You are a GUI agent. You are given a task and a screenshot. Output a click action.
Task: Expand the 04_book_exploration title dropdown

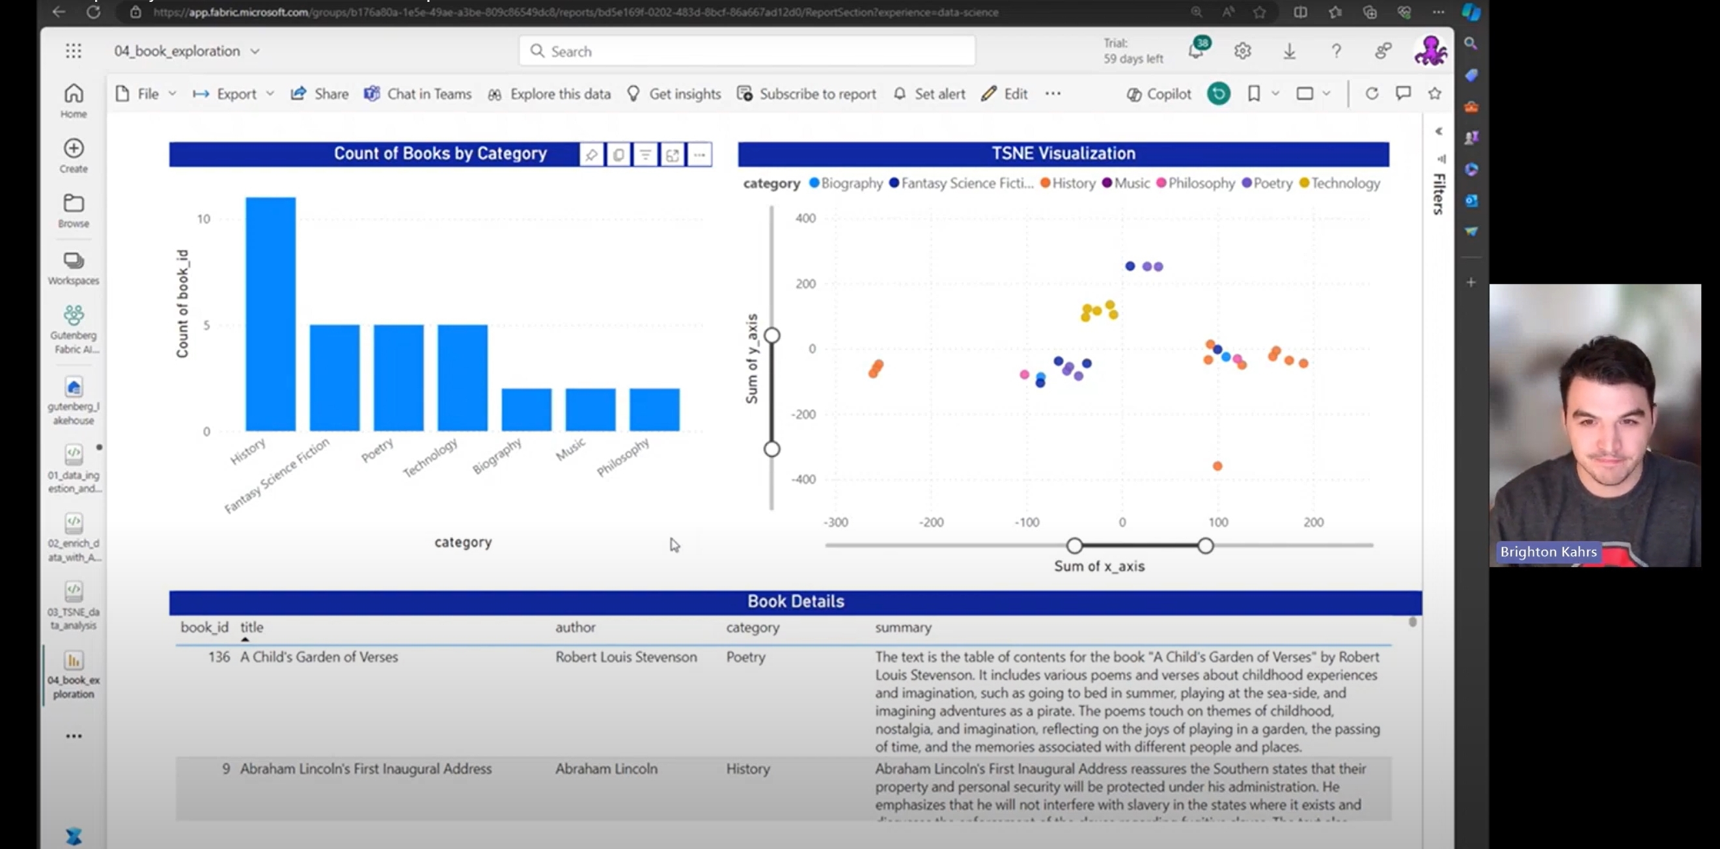[x=255, y=51]
